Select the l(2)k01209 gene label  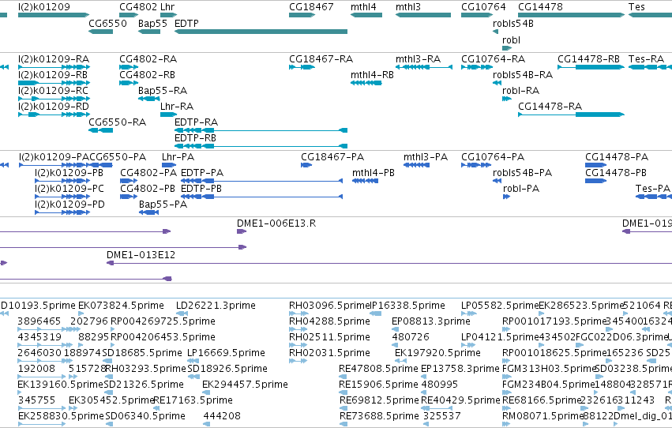(43, 7)
